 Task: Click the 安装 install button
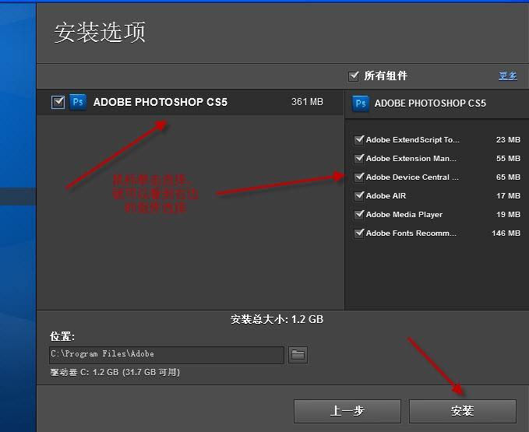[463, 411]
